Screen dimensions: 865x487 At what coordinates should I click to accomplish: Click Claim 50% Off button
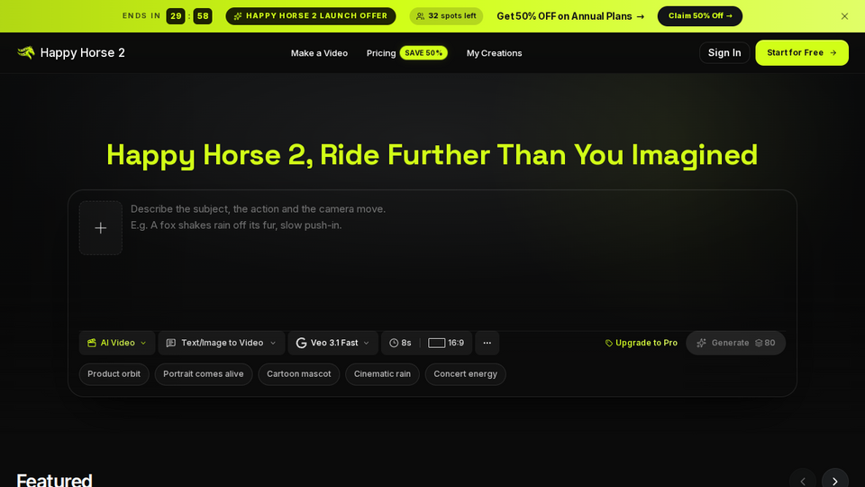700,16
